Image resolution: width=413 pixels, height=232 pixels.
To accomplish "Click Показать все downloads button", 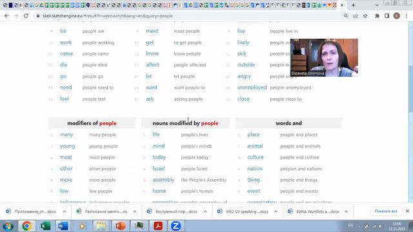I will click(386, 211).
